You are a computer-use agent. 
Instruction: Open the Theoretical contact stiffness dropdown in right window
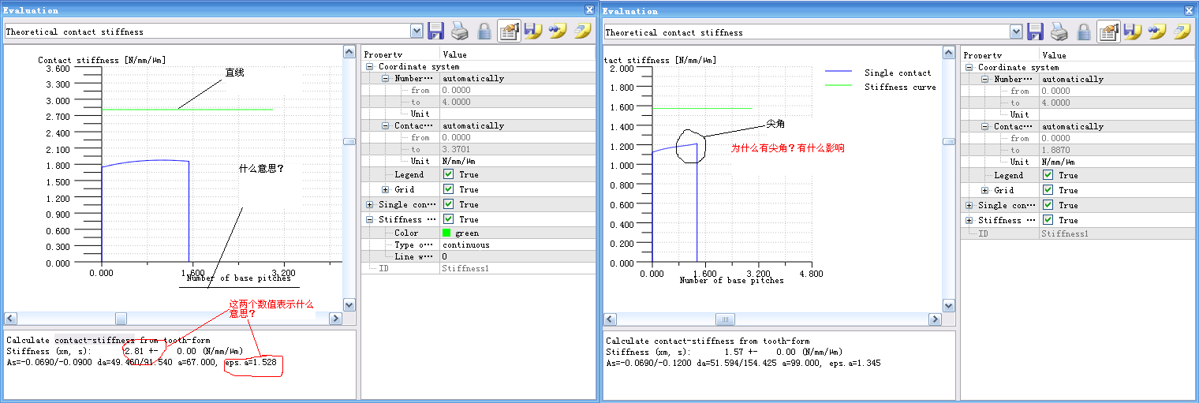coord(1016,32)
